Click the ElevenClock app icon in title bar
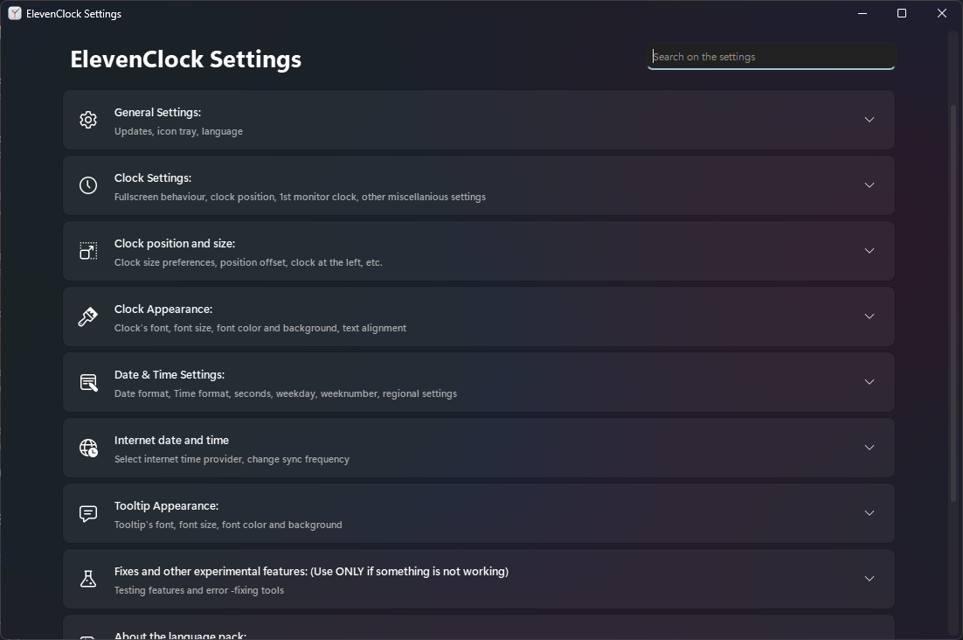Viewport: 963px width, 640px height. pos(15,13)
